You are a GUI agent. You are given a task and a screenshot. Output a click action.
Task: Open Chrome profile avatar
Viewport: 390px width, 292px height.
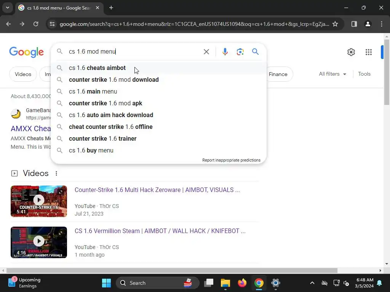point(368,24)
